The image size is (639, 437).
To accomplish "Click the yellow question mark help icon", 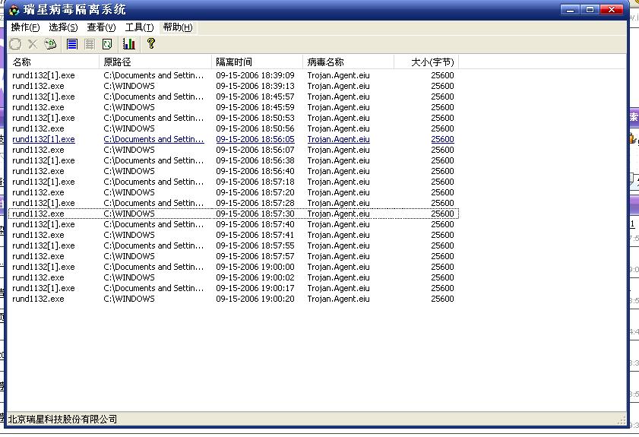I will click(150, 43).
